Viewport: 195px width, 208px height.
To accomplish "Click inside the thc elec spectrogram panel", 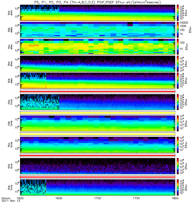I will click(97, 47).
